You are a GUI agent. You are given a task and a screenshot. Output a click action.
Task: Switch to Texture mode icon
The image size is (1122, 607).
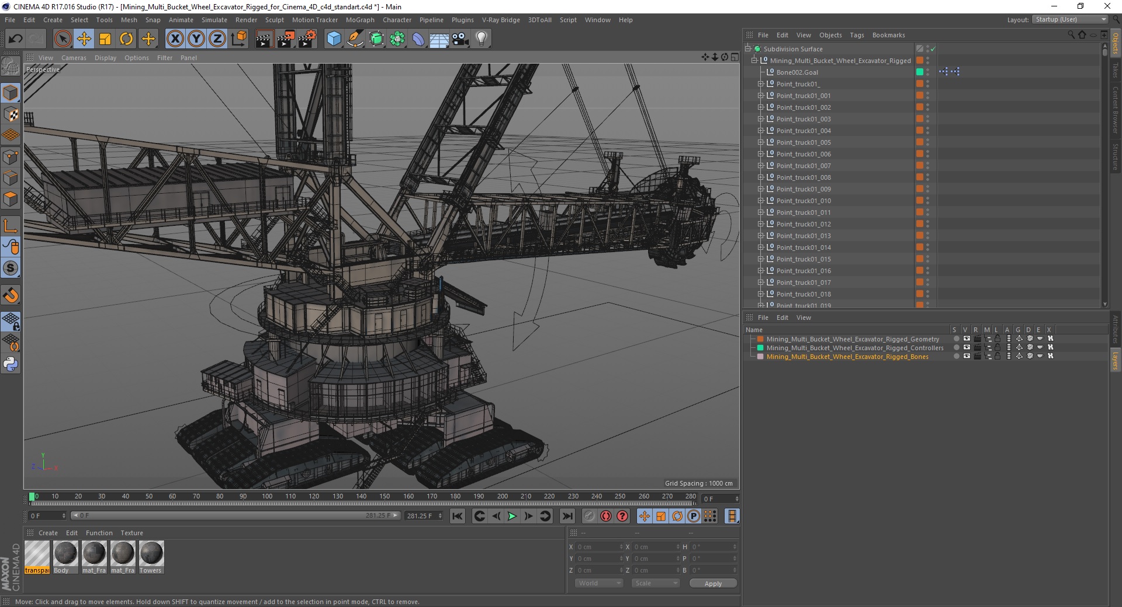click(x=11, y=114)
